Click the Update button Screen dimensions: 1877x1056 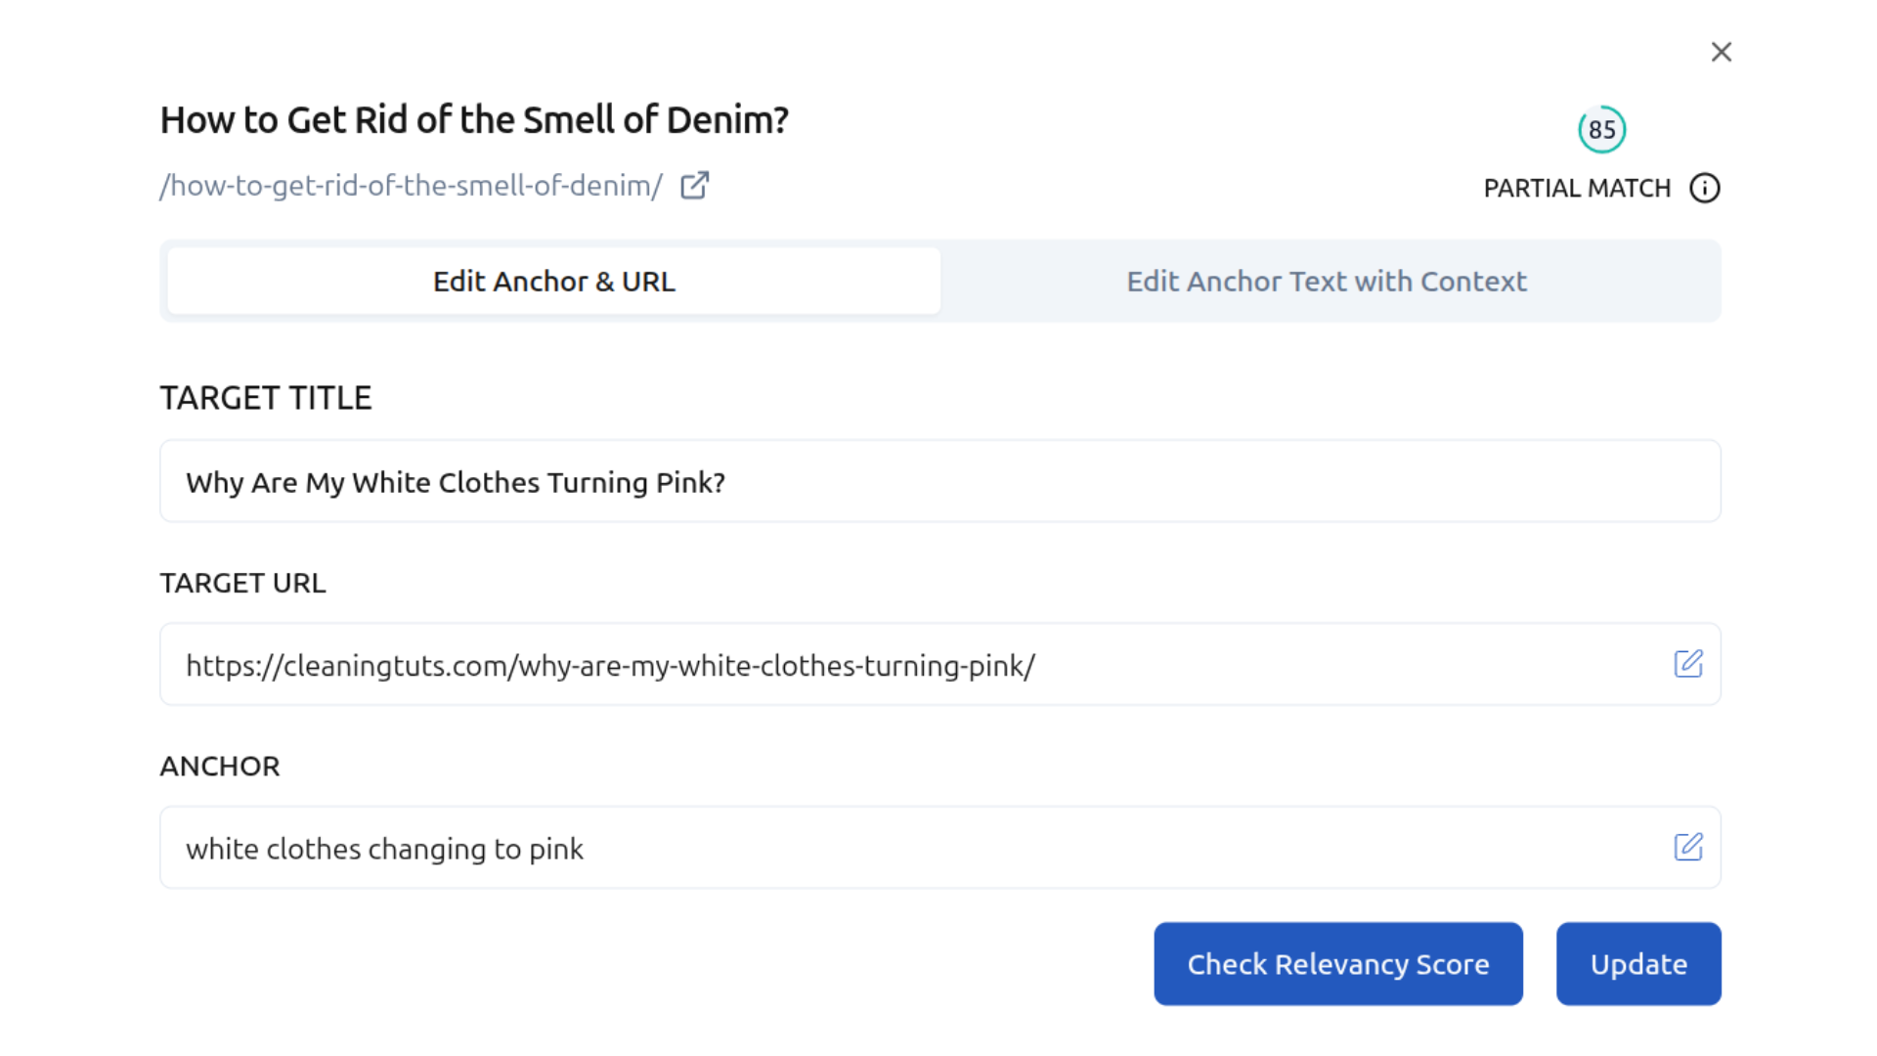click(x=1638, y=964)
